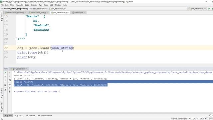Viewport: 213px width, 120px height.
Task: Open the View menu
Action: point(12,5)
